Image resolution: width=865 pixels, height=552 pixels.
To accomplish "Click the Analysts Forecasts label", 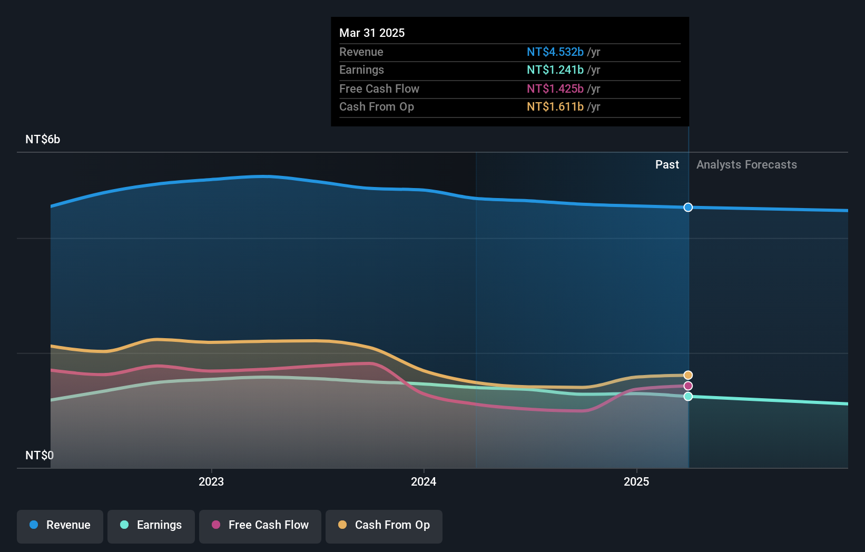I will pos(746,165).
